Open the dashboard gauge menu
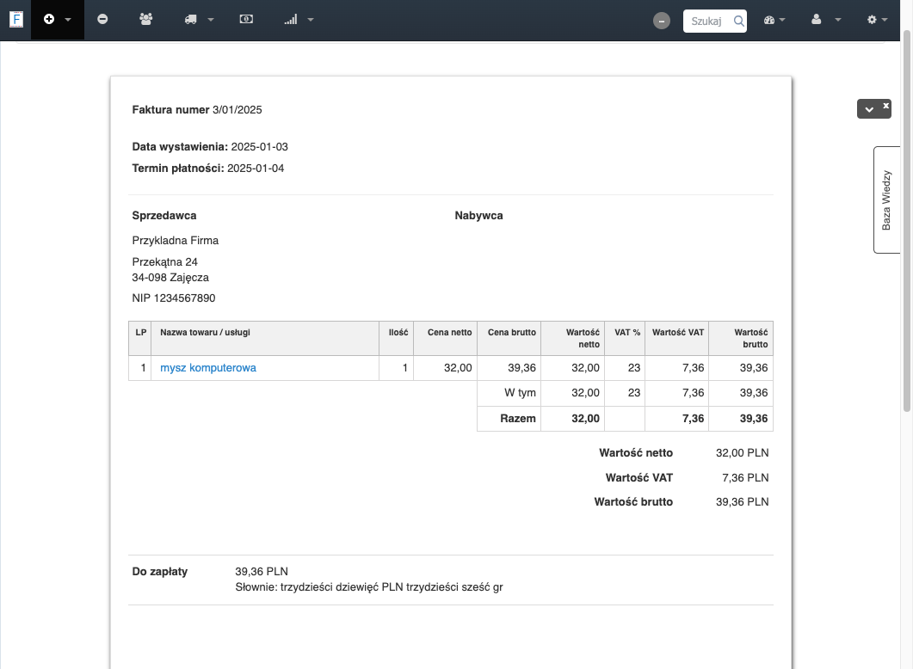The image size is (913, 669). (774, 20)
